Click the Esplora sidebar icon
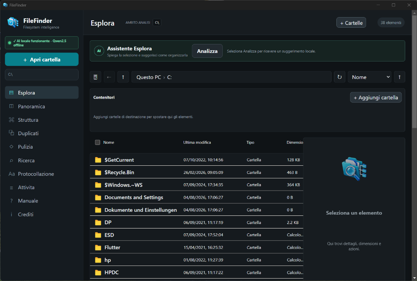This screenshot has height=281, width=417. click(11, 93)
